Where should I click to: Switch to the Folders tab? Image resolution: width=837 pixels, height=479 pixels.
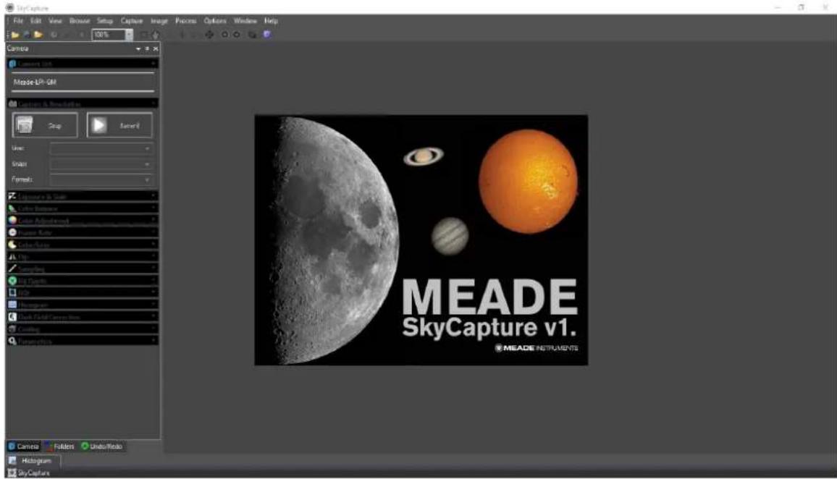point(60,446)
